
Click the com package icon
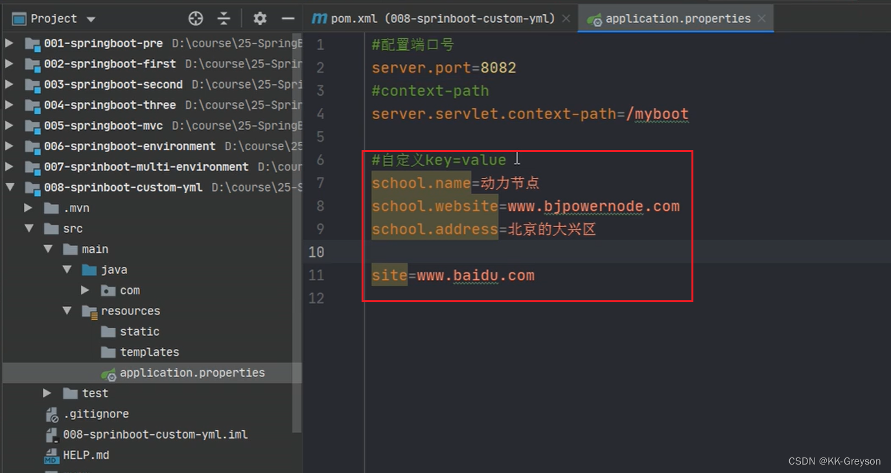click(108, 291)
